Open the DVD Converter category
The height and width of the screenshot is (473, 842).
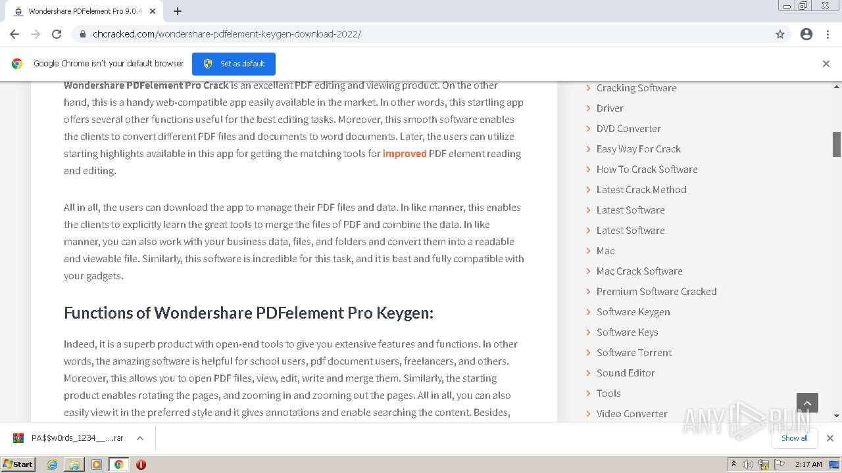(x=629, y=129)
